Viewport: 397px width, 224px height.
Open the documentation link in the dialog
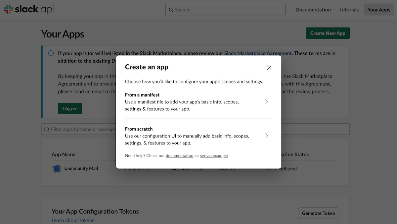[179, 156]
